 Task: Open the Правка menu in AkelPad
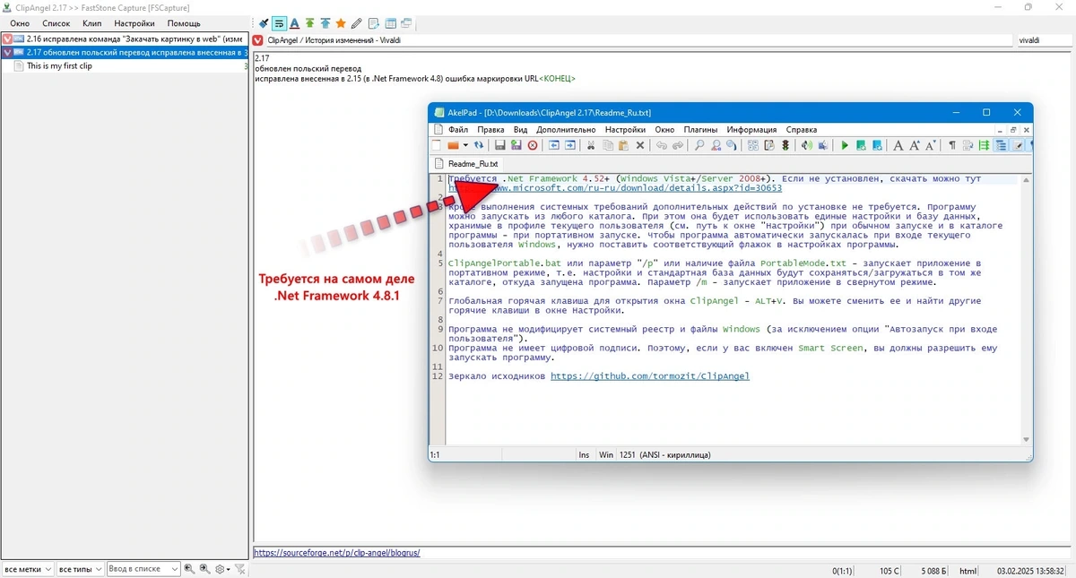(x=490, y=130)
